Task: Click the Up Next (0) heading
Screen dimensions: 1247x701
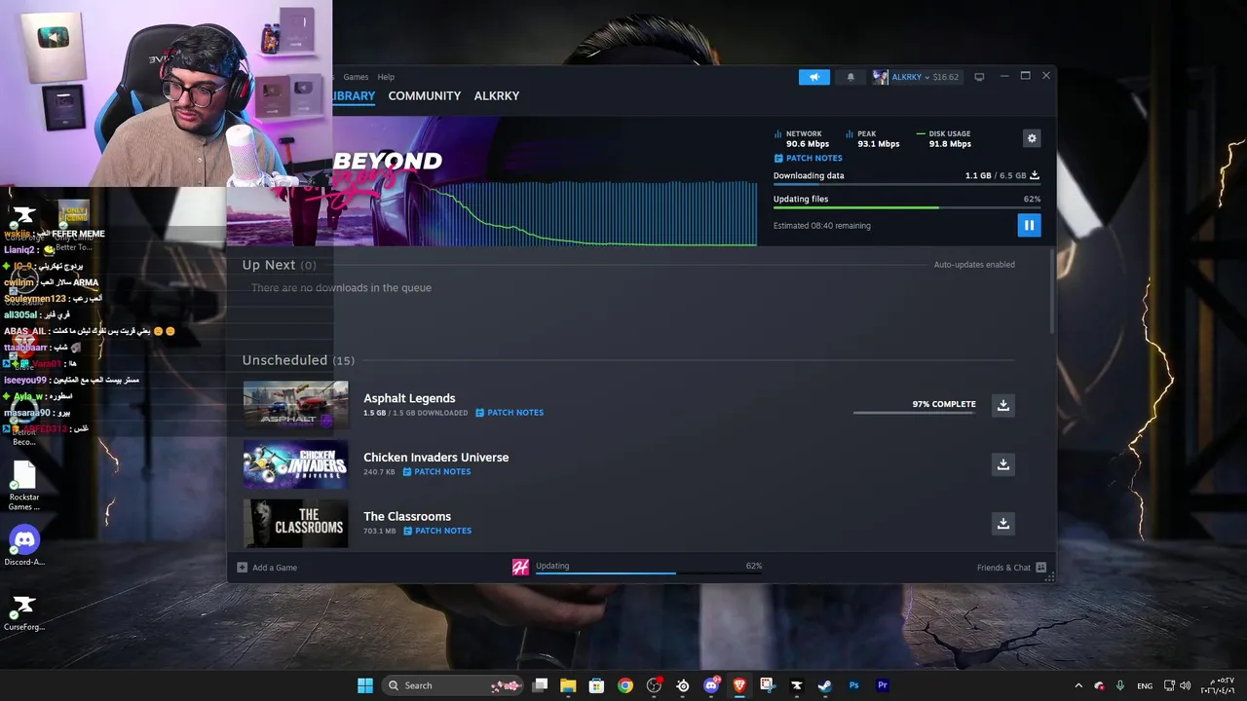Action: (x=279, y=265)
